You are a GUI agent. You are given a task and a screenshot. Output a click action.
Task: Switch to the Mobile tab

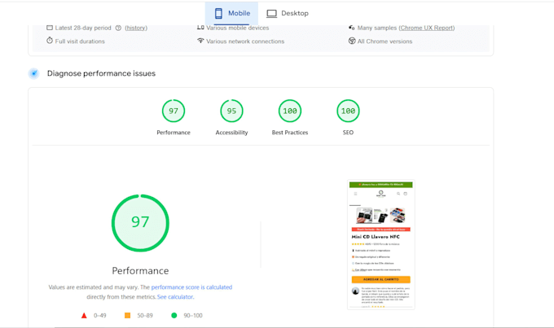point(231,13)
